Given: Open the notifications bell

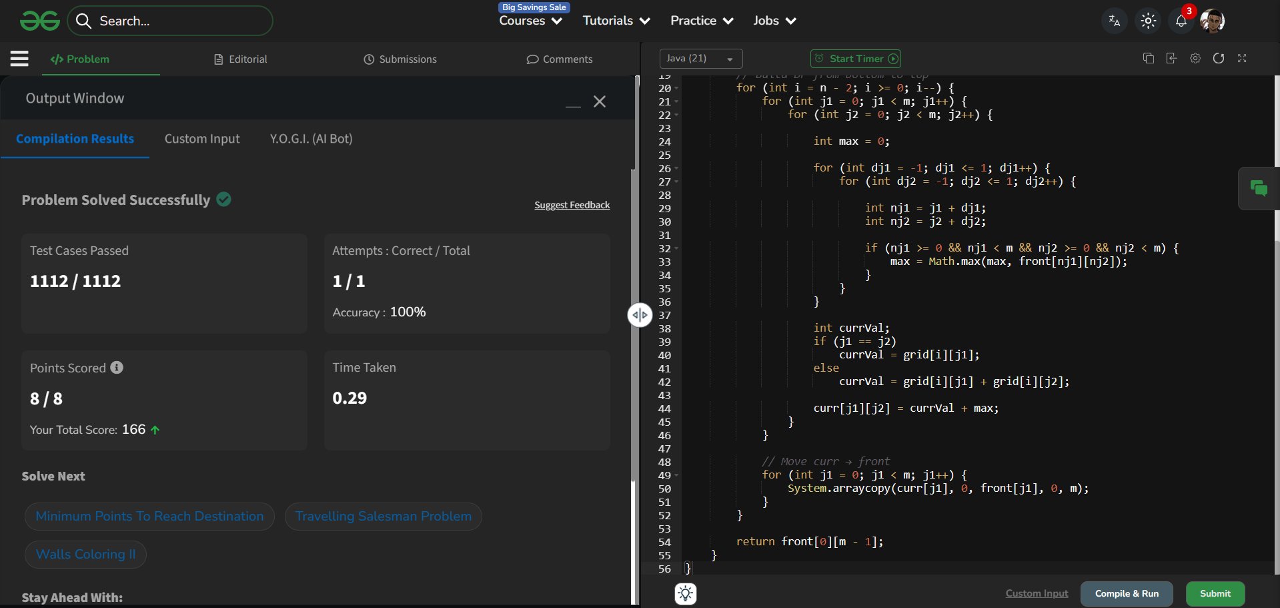Looking at the screenshot, I should (x=1181, y=21).
